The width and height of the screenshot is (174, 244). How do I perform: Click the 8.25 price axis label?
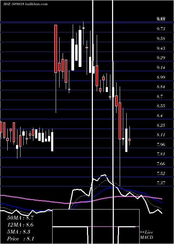161,125
